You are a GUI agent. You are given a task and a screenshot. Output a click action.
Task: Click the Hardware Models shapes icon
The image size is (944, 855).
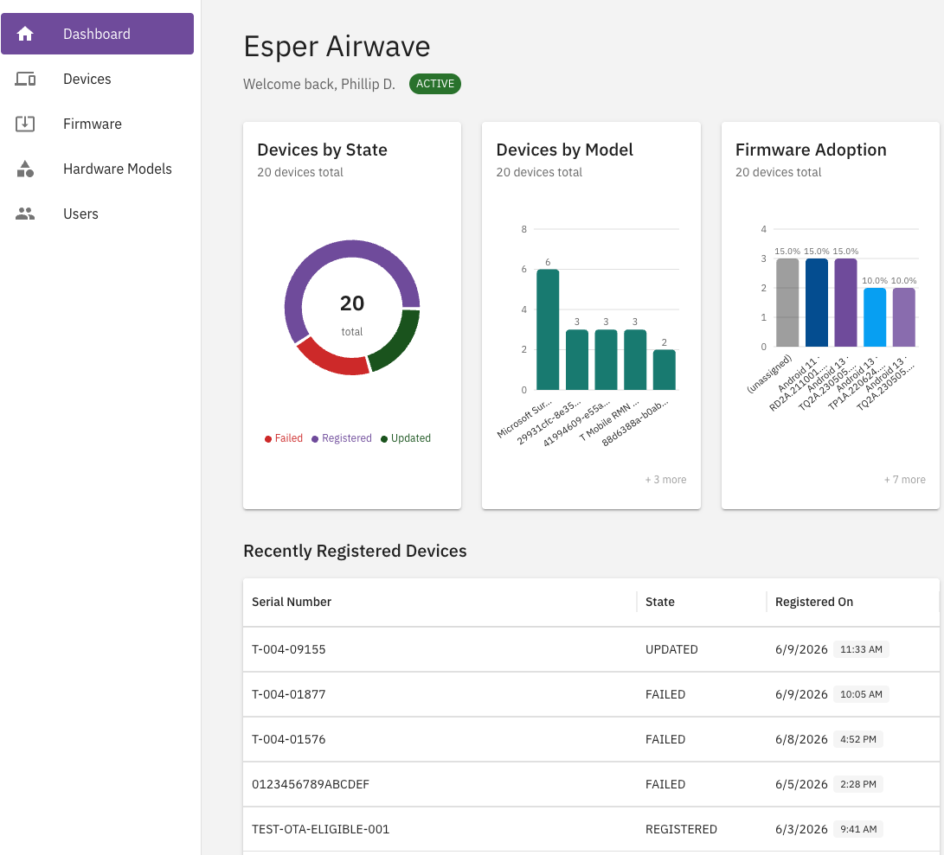[x=25, y=169]
